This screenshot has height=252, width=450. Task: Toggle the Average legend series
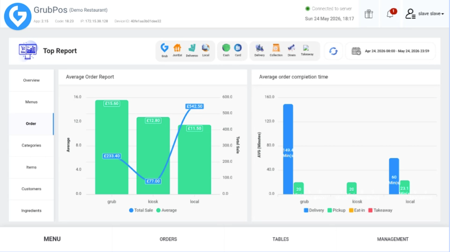167,210
